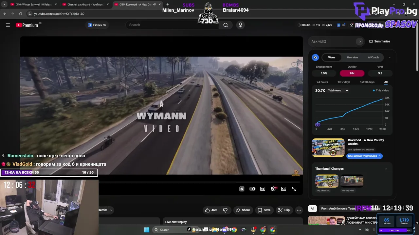Enter full screen mode
Image resolution: width=419 pixels, height=235 pixels.
(294, 189)
